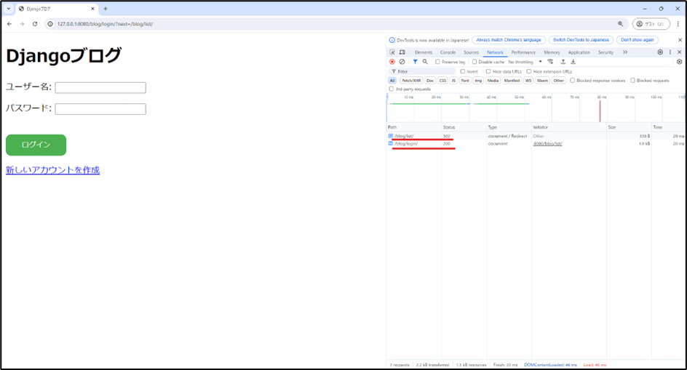
Task: Expand more DevTools tabs chevron
Action: tap(625, 52)
